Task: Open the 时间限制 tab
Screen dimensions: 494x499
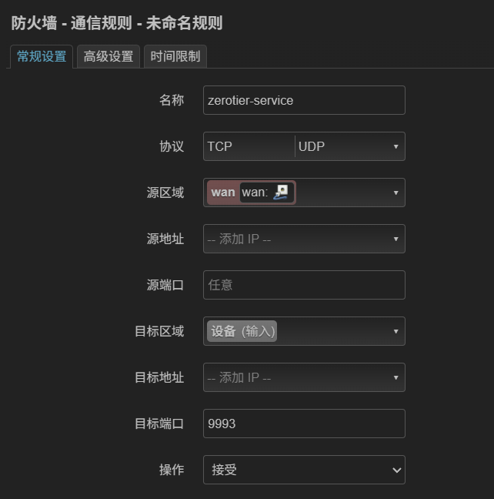Action: coord(175,56)
